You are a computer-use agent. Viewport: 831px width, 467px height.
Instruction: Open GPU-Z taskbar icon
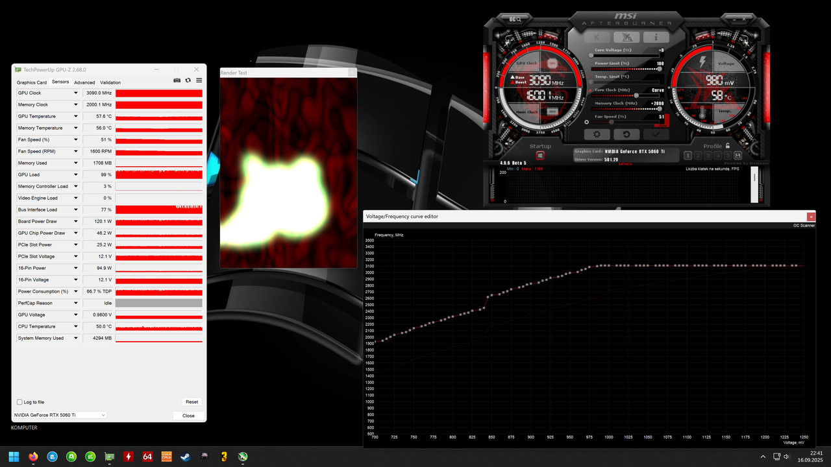(110, 456)
